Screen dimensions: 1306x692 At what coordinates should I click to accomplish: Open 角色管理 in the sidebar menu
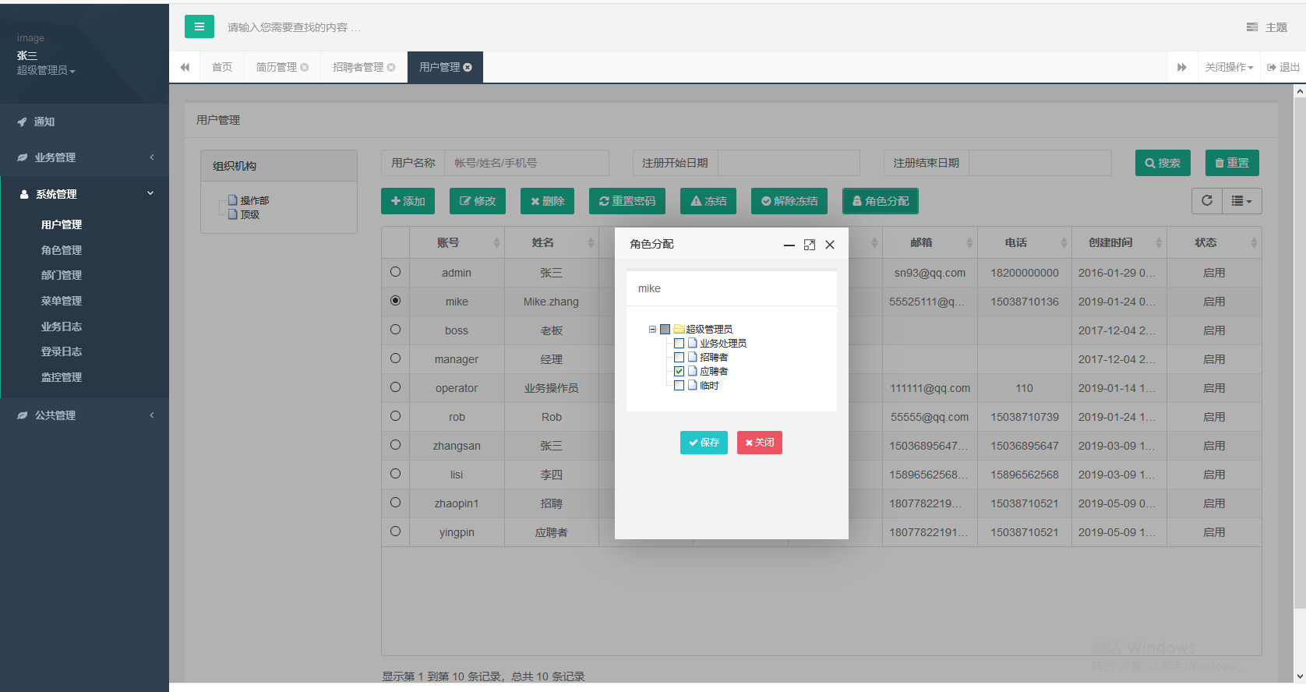pyautogui.click(x=62, y=250)
